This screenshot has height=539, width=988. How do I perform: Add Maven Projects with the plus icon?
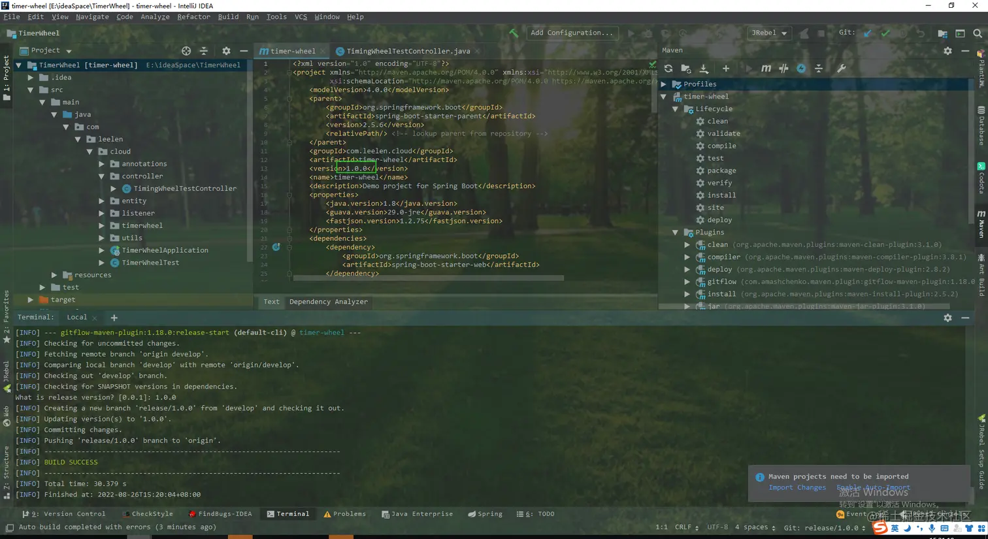[725, 69]
